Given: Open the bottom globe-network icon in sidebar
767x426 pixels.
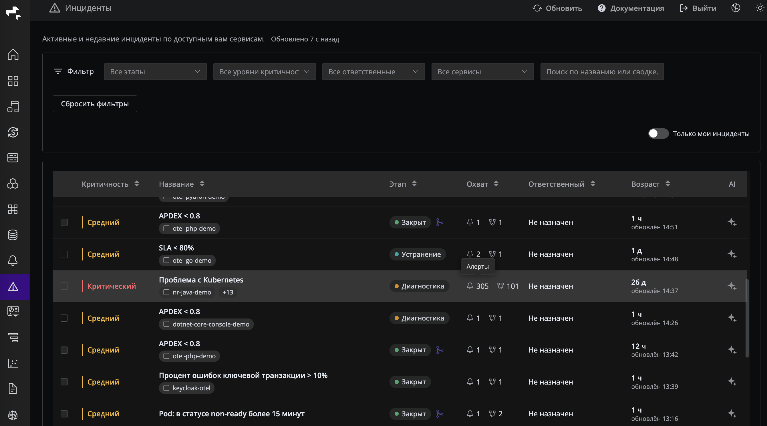Looking at the screenshot, I should (x=13, y=415).
